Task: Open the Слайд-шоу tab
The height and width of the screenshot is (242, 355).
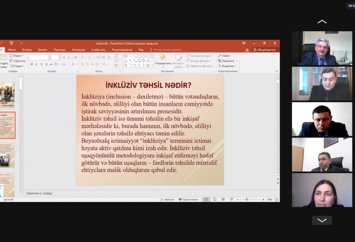Action: click(99, 50)
